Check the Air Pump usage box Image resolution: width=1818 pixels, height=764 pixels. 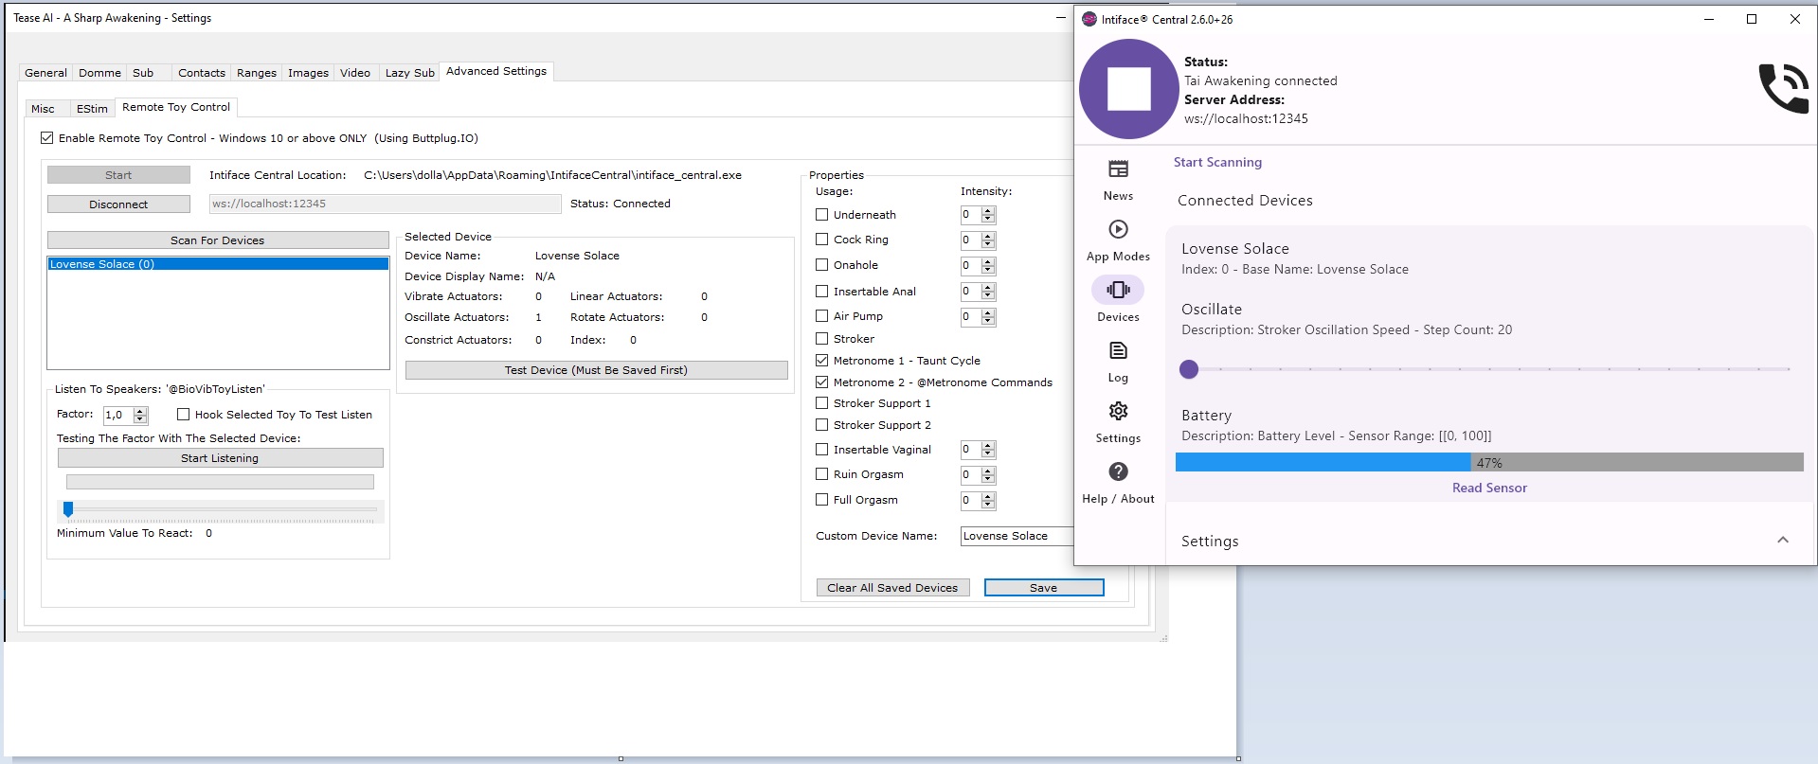pyautogui.click(x=822, y=316)
